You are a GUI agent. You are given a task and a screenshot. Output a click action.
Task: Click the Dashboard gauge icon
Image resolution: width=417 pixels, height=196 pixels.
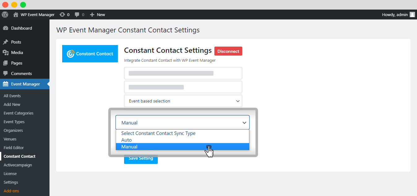click(x=6, y=28)
